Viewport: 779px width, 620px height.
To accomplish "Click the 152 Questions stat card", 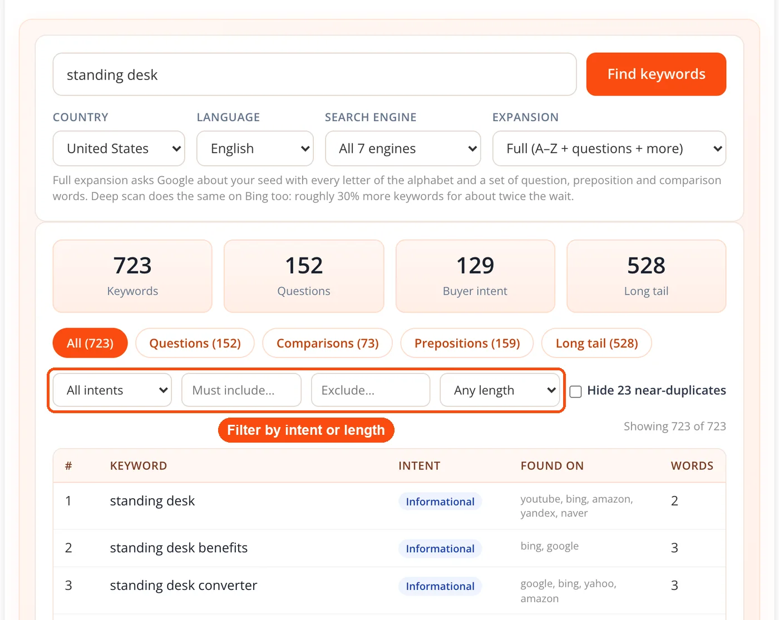I will tap(304, 276).
